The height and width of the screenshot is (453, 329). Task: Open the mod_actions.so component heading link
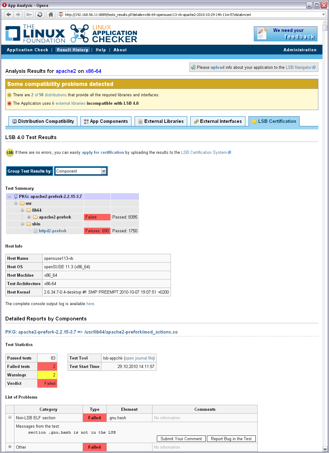[91, 332]
